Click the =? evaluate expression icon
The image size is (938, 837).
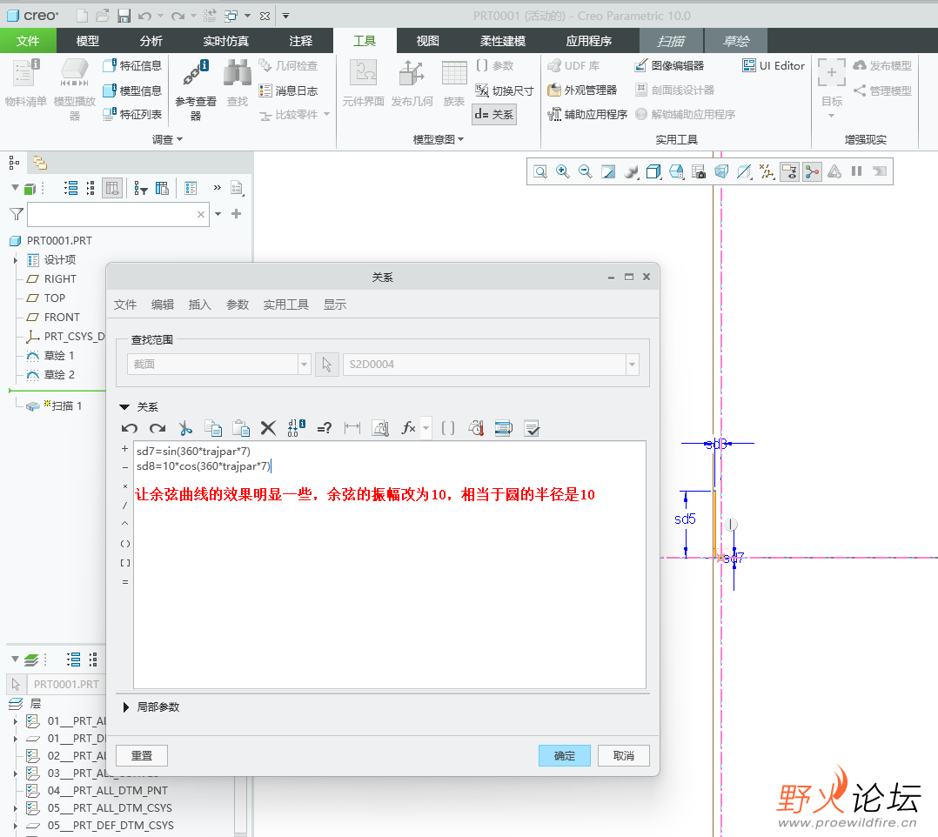tap(325, 428)
